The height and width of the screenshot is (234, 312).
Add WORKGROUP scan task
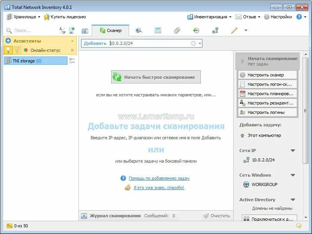(x=260, y=184)
